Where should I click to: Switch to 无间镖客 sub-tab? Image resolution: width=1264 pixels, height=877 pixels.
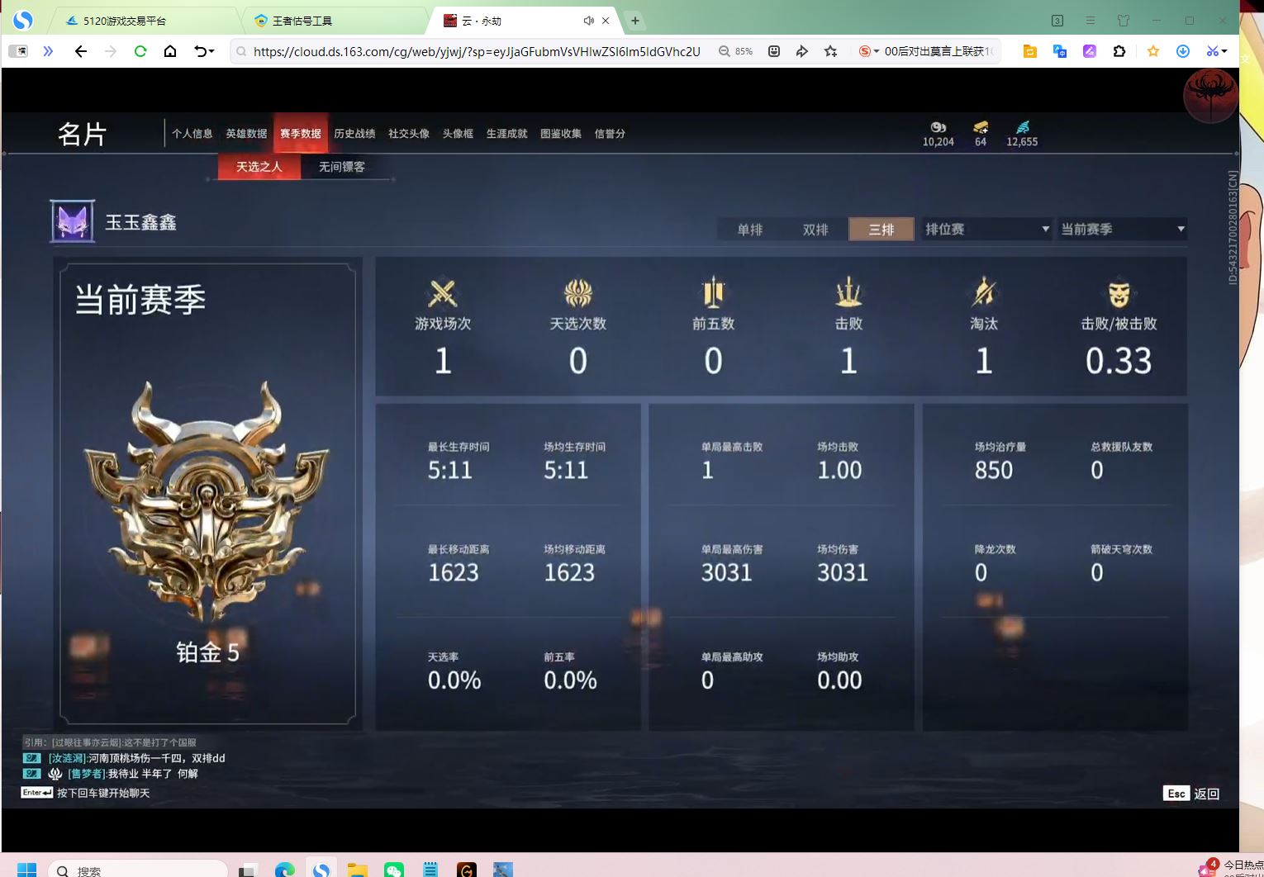pyautogui.click(x=341, y=167)
